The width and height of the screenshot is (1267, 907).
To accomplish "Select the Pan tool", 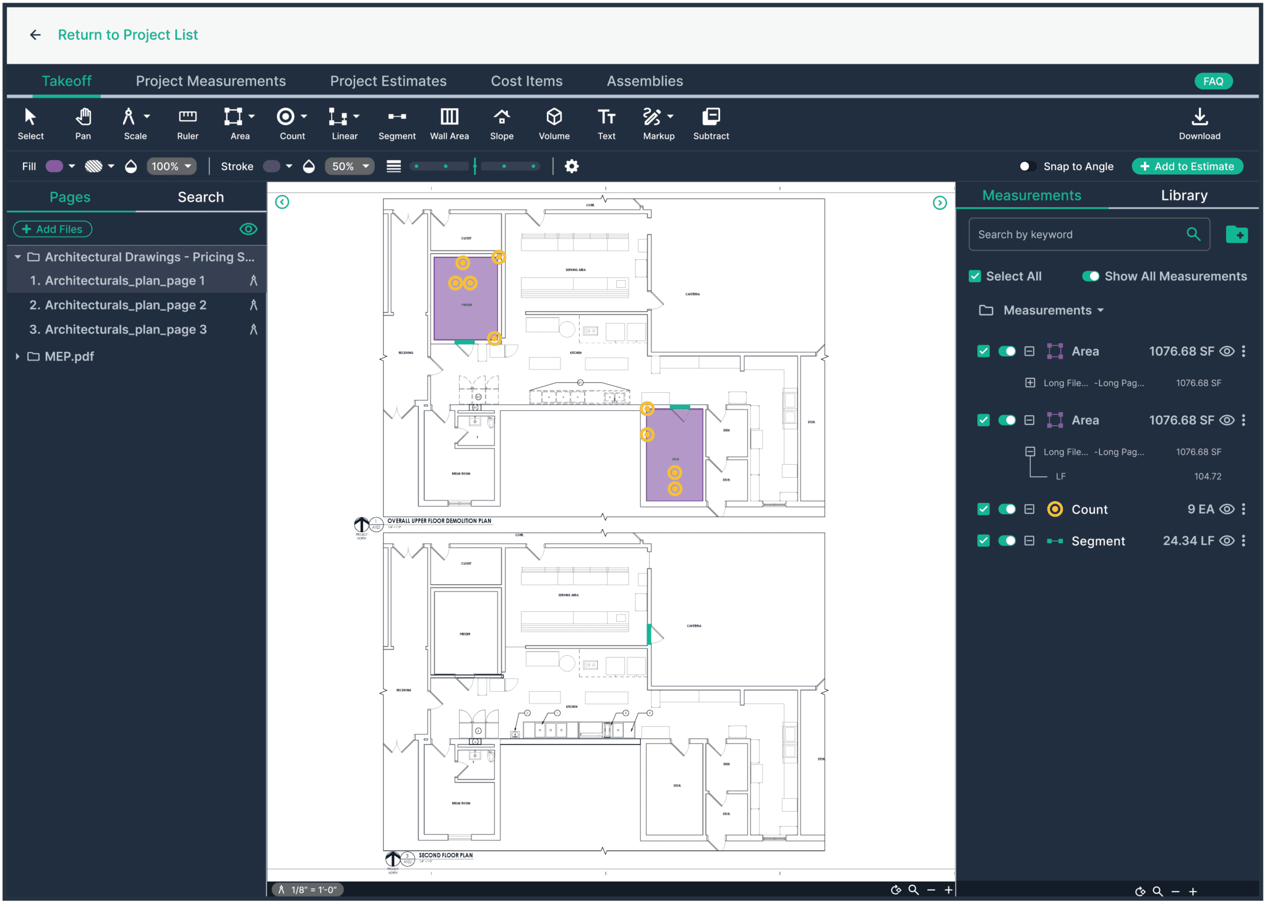I will pyautogui.click(x=83, y=123).
